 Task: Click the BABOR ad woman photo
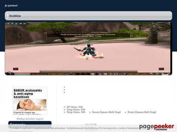(30, 105)
